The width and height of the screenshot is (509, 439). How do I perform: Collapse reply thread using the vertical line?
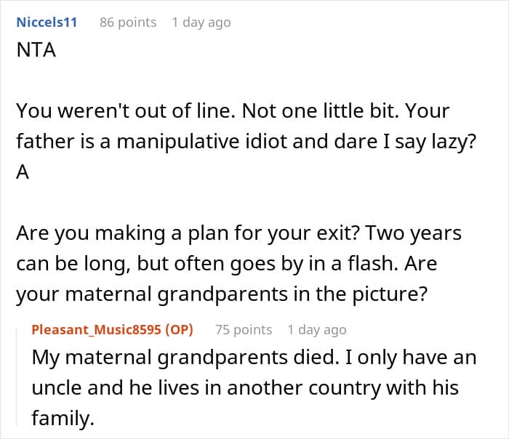(17, 376)
